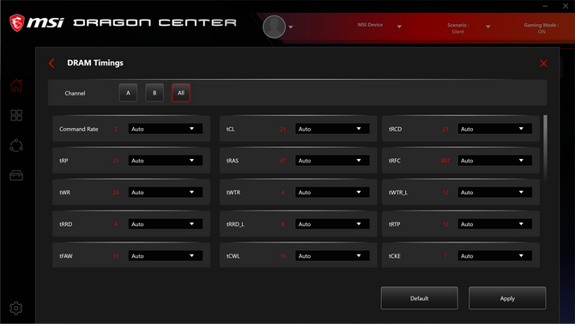The height and width of the screenshot is (324, 575).
Task: Open the tRCD dropdown
Action: point(494,129)
